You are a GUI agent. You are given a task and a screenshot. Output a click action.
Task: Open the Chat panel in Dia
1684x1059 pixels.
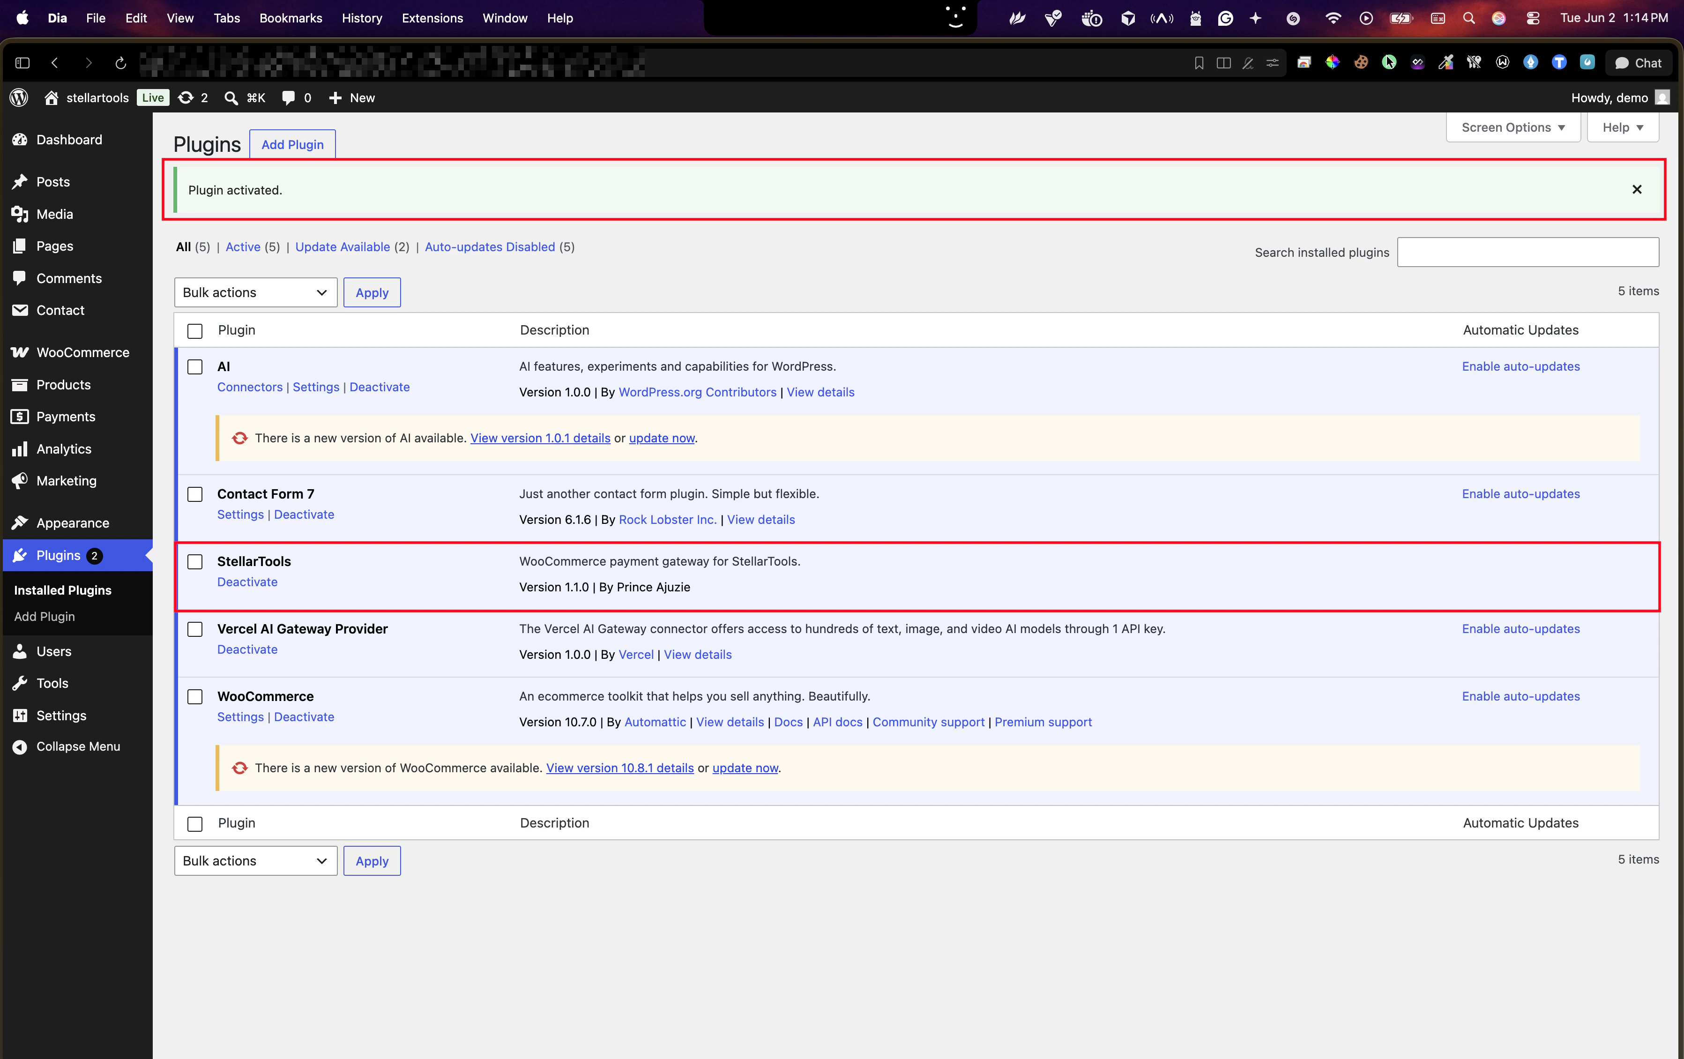tap(1638, 63)
